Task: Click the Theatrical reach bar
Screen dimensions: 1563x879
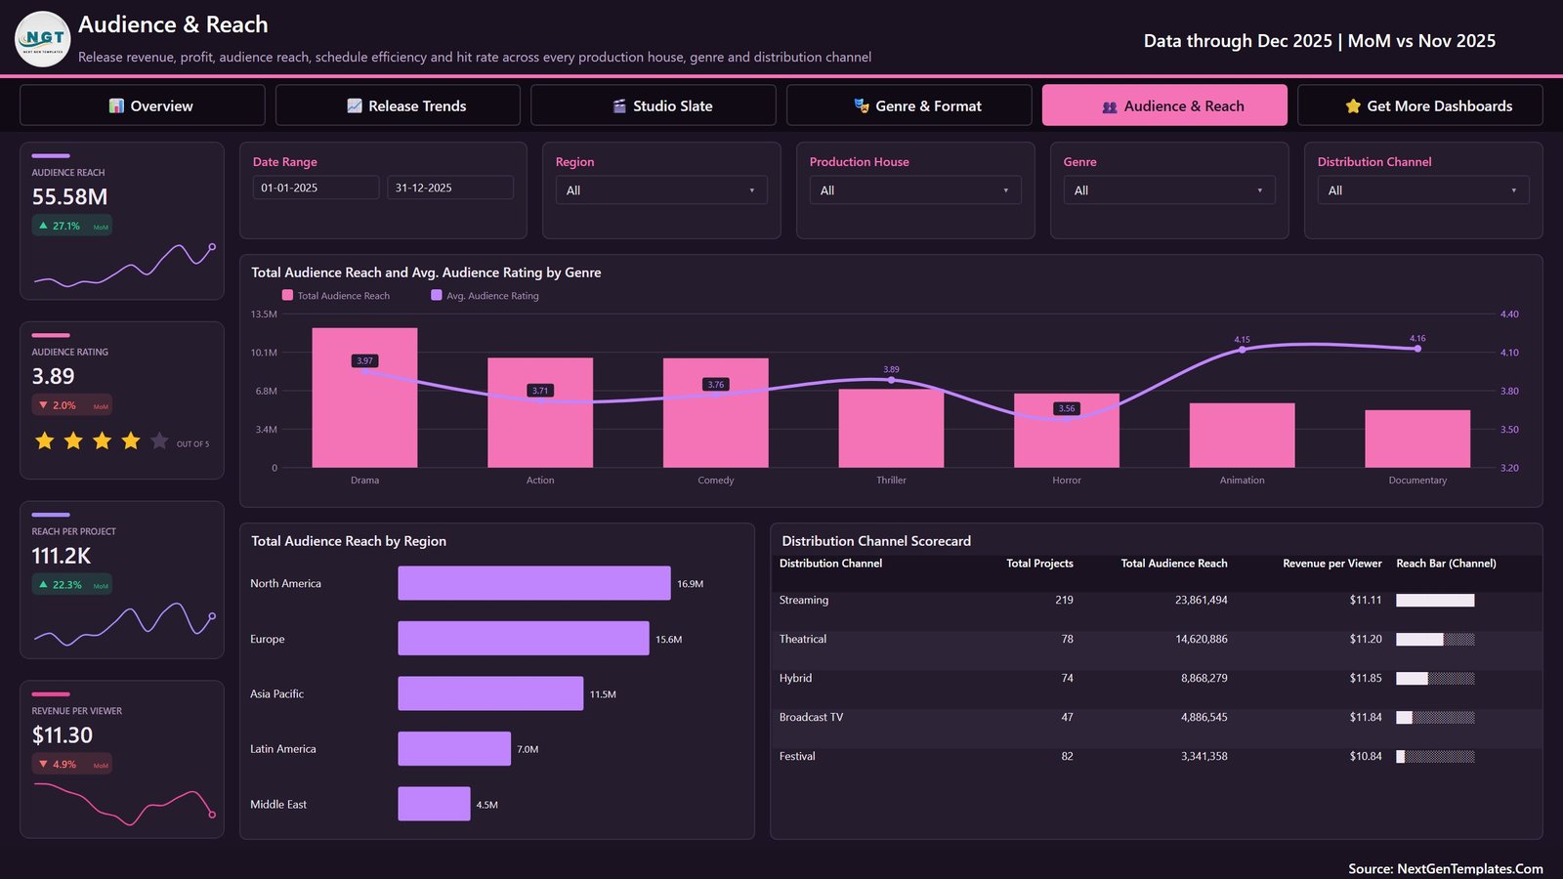Action: [1435, 640]
